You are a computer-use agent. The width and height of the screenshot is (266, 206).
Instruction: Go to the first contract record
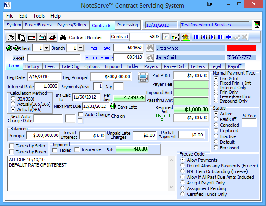click(196, 37)
